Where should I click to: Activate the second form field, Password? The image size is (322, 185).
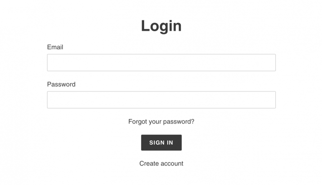(x=161, y=100)
